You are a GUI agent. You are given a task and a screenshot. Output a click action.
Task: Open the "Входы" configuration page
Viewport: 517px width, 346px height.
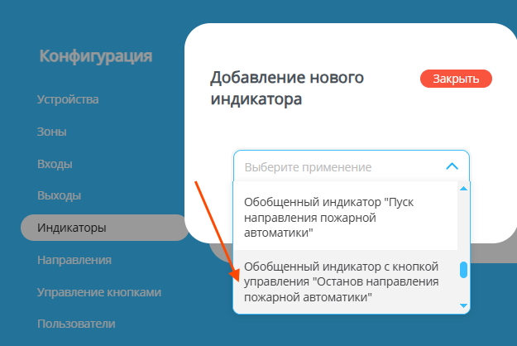tap(55, 164)
